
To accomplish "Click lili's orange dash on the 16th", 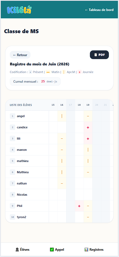I will tap(62, 138).
